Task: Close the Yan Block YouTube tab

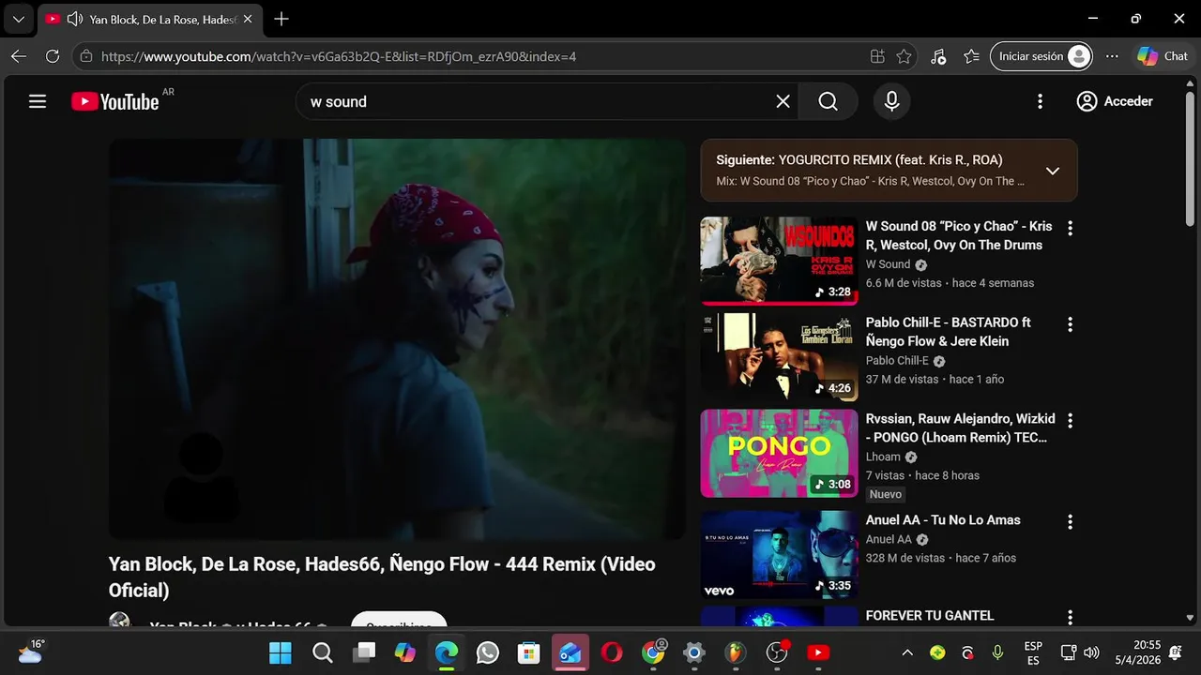Action: tap(247, 19)
